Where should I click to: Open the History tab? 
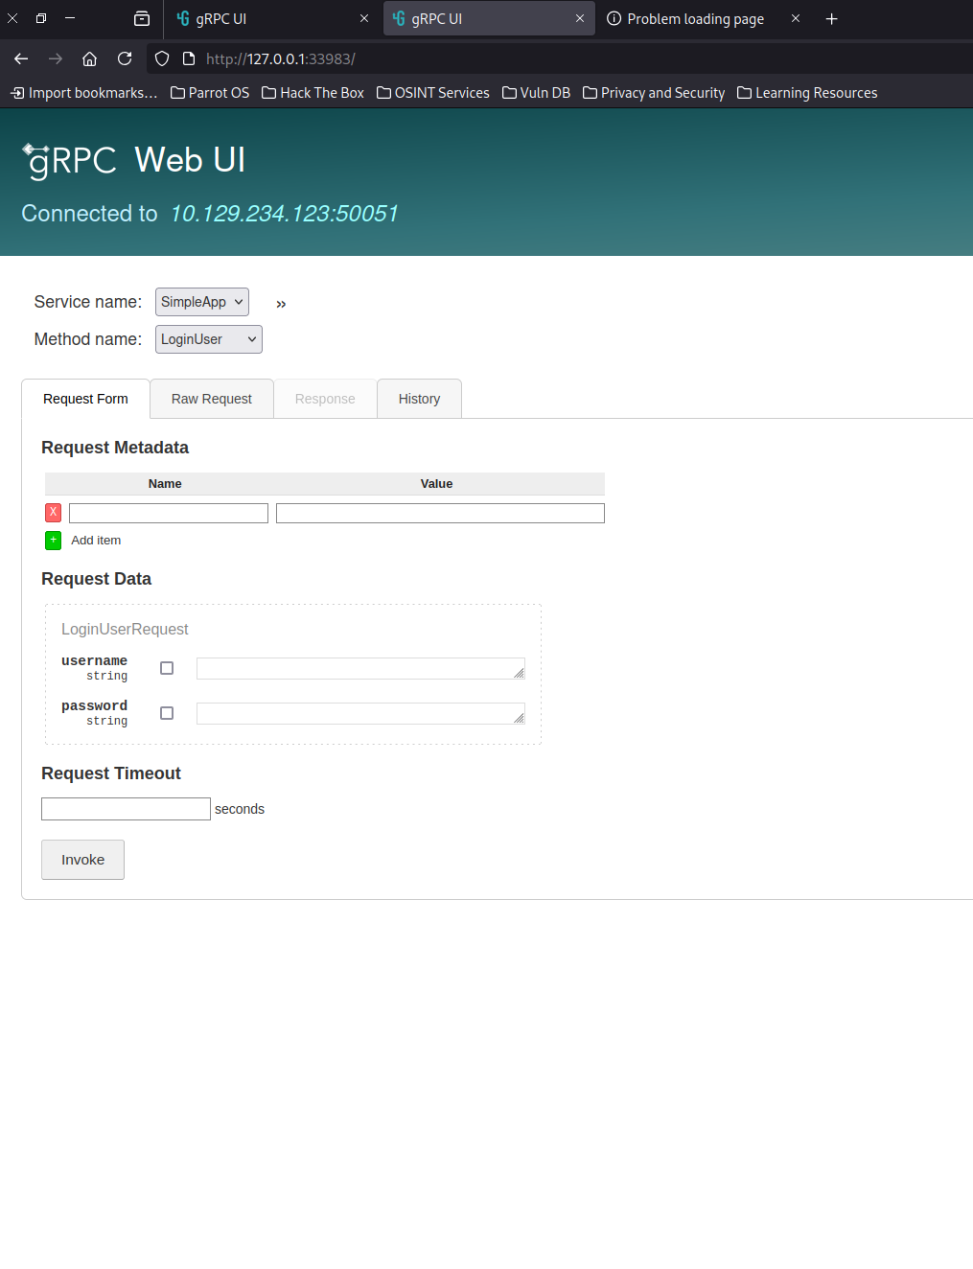(x=419, y=399)
